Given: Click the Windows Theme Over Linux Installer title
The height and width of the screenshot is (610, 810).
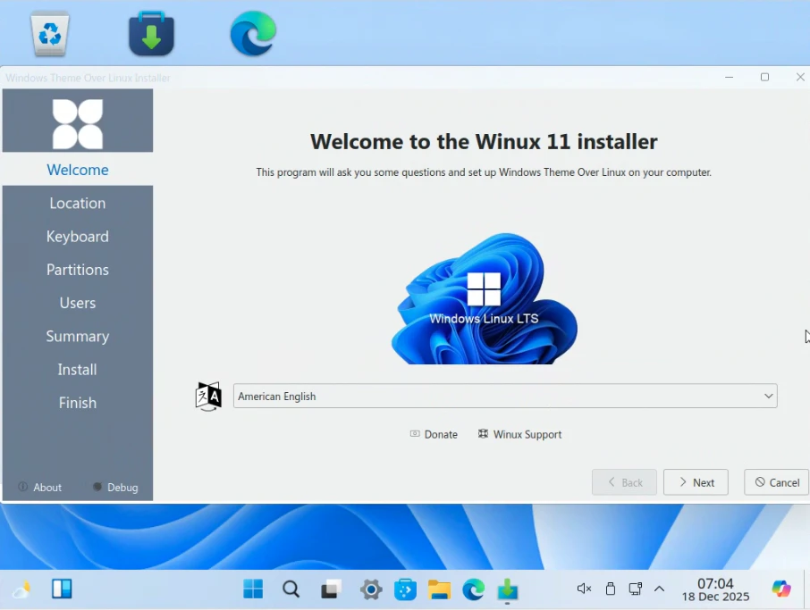Looking at the screenshot, I should coord(88,78).
